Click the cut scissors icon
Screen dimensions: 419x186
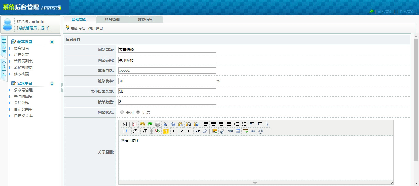coord(165,124)
